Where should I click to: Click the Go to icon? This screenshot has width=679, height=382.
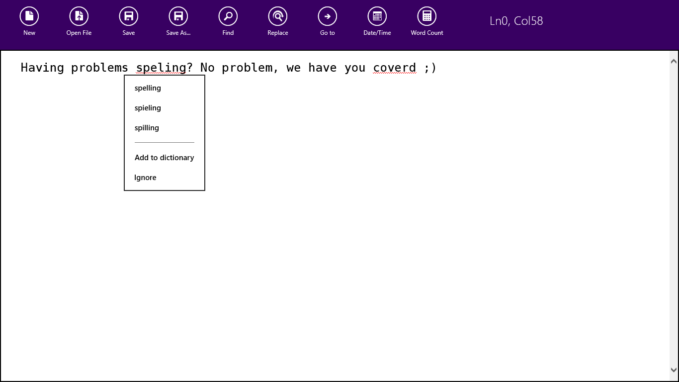(x=328, y=16)
